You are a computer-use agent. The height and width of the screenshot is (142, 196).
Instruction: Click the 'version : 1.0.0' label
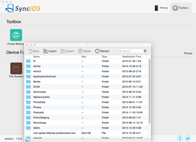click(13, 139)
